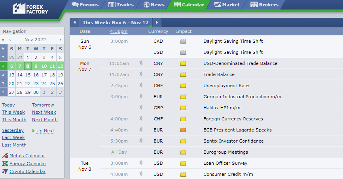343x179 pixels.
Task: Select week row chevron for Nov 20
Action: [4, 84]
